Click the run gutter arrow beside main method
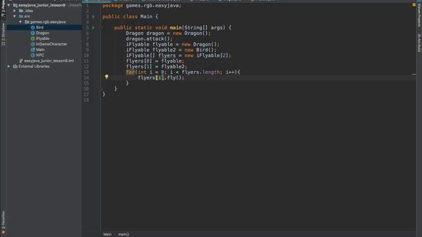Viewport: 422px width, 237px height. click(x=94, y=28)
